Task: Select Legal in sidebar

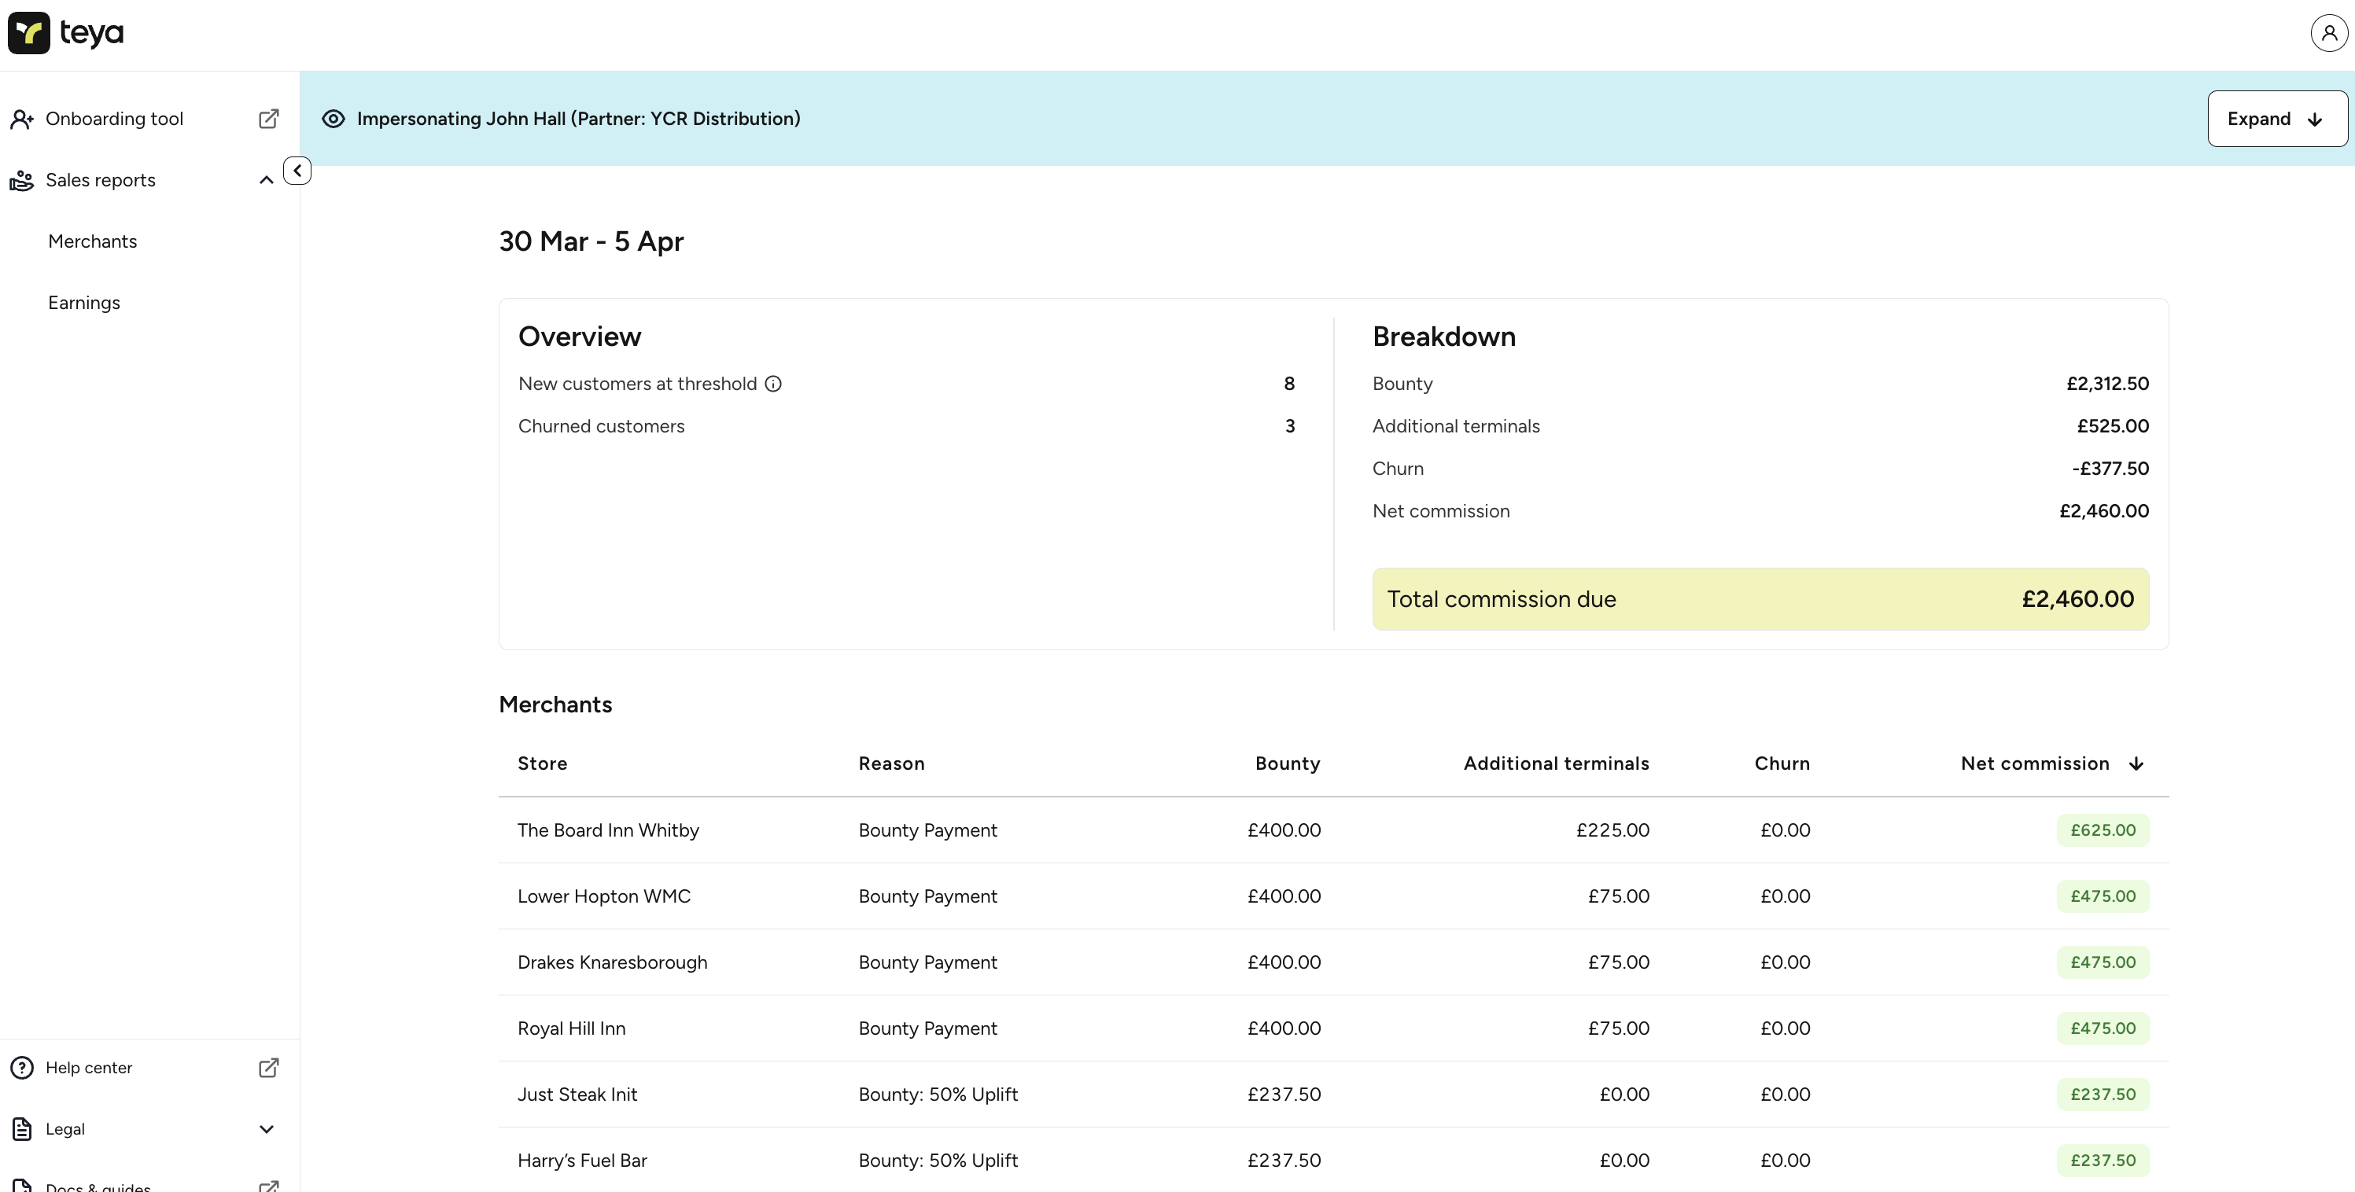Action: pos(65,1129)
